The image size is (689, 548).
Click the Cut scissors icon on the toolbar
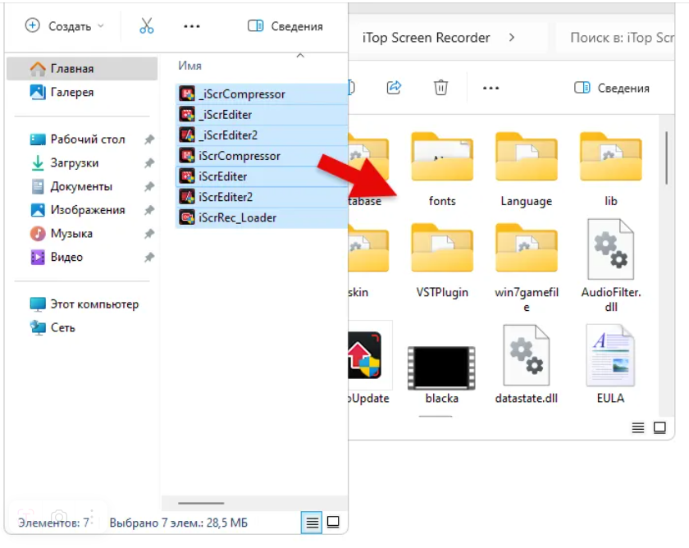coord(145,25)
